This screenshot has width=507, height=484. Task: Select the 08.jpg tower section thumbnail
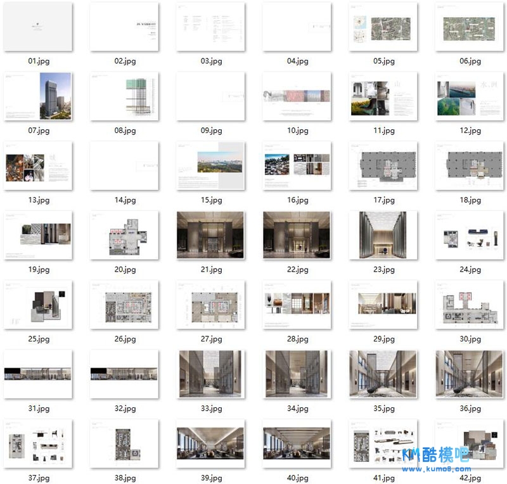click(124, 96)
